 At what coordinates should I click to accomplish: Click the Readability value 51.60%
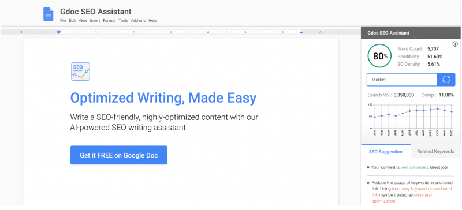click(435, 57)
